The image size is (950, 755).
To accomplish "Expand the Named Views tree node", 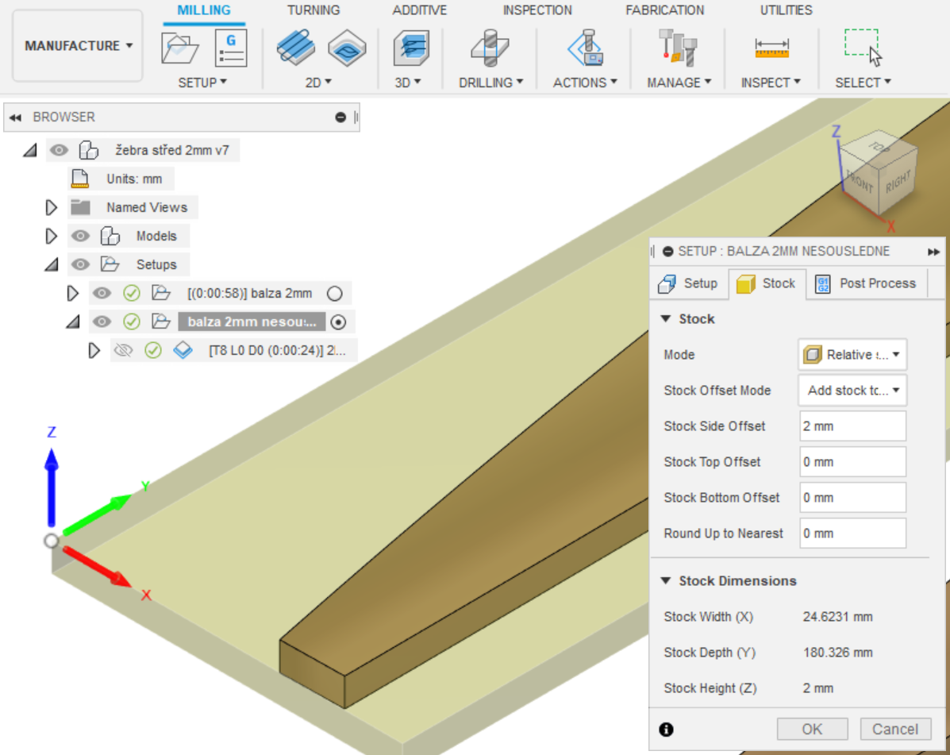I will pos(52,208).
